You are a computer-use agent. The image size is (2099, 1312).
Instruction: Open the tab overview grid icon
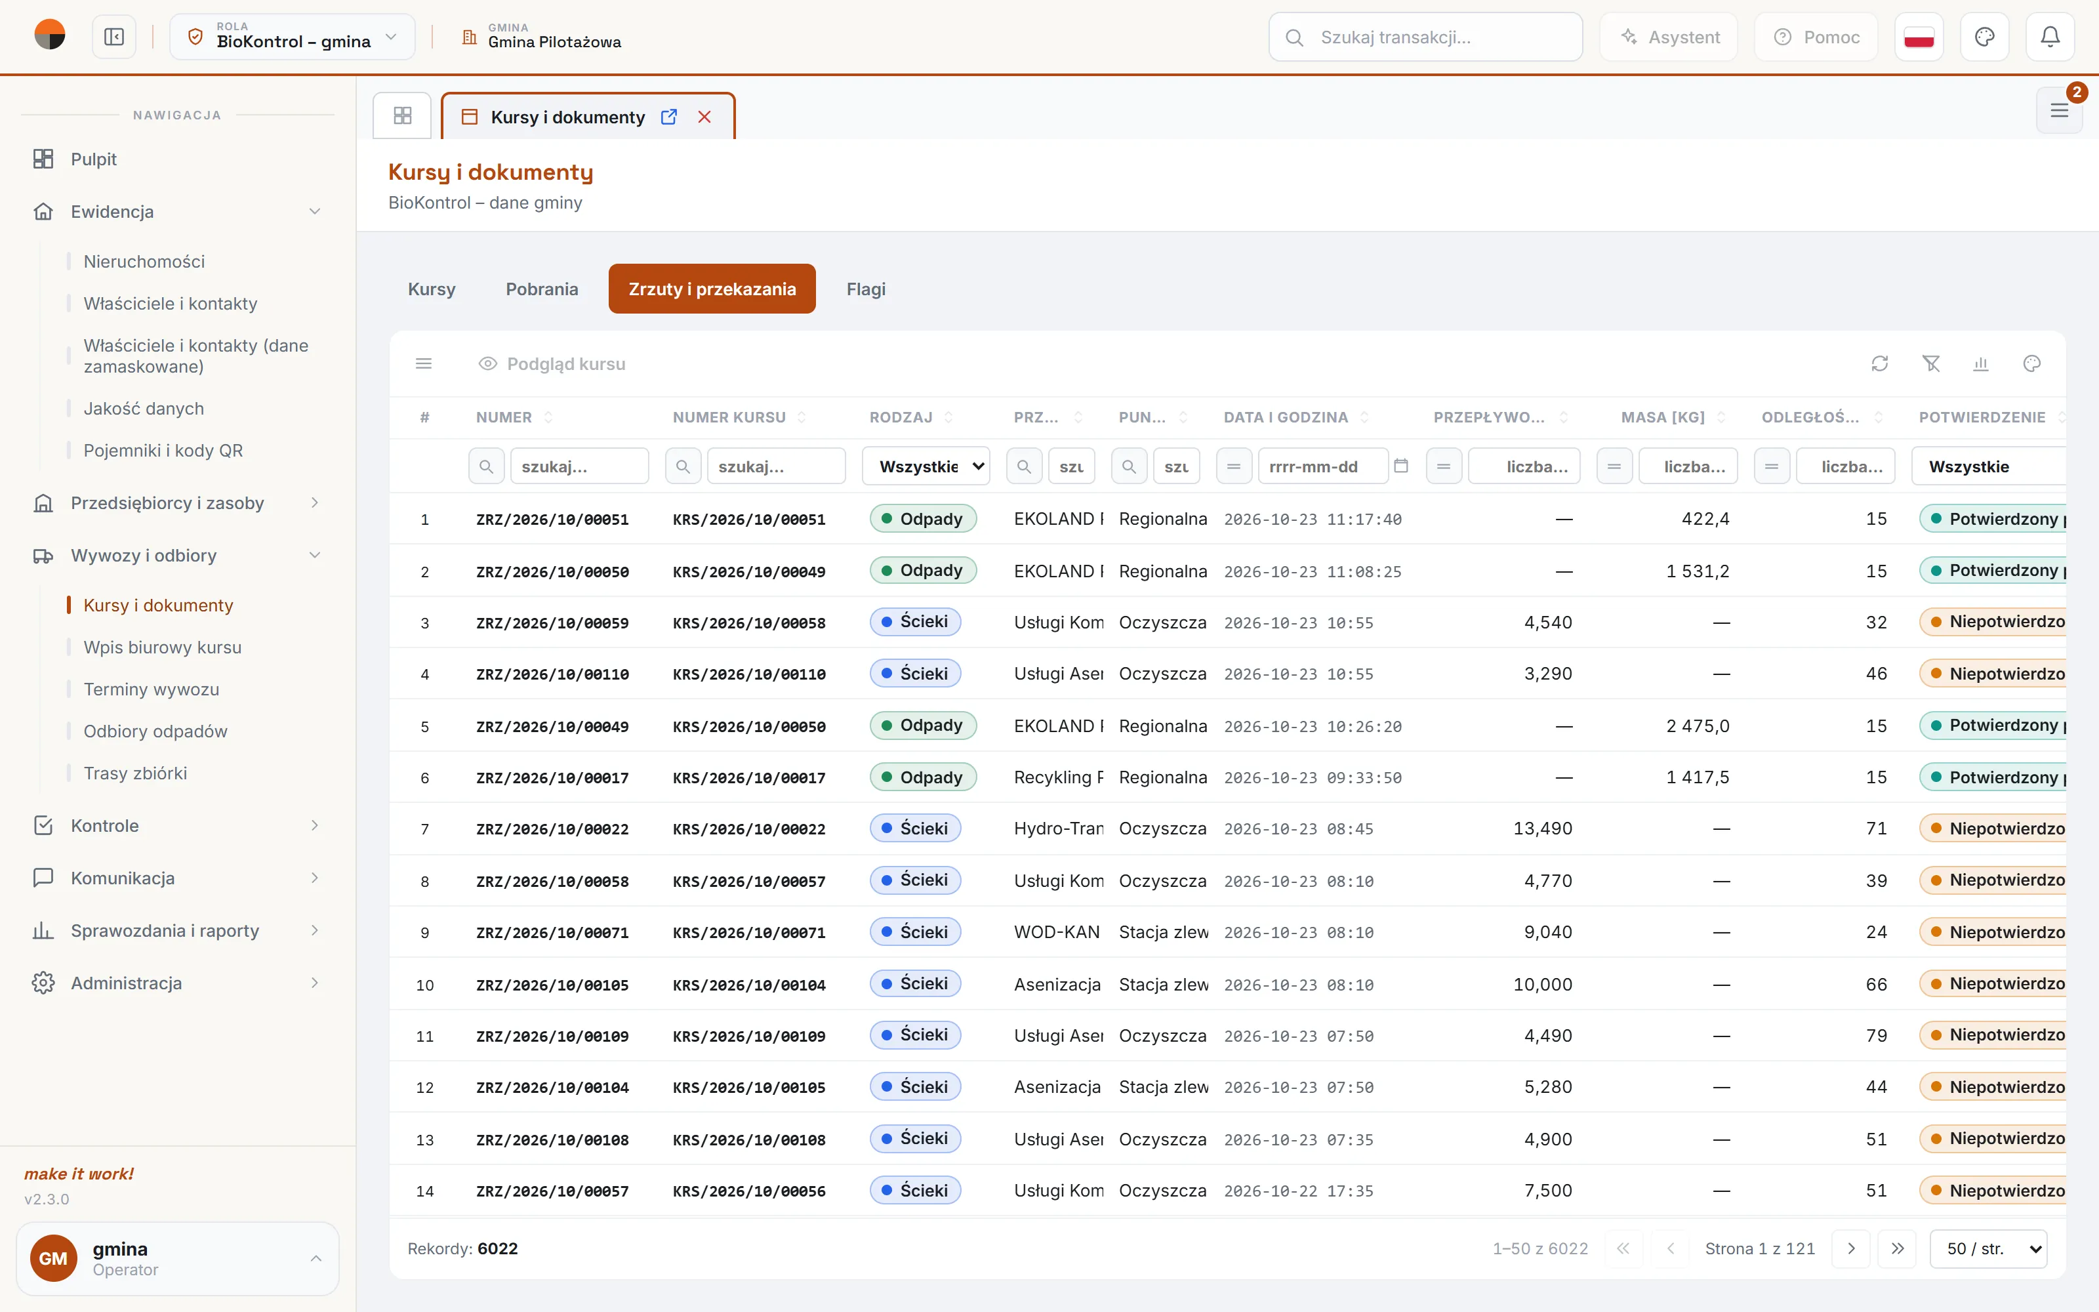(403, 115)
